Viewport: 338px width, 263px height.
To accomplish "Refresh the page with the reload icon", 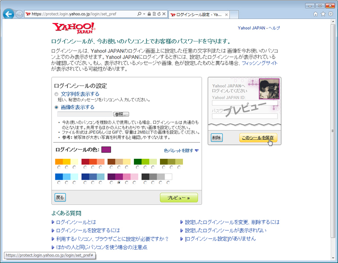I will (159, 14).
